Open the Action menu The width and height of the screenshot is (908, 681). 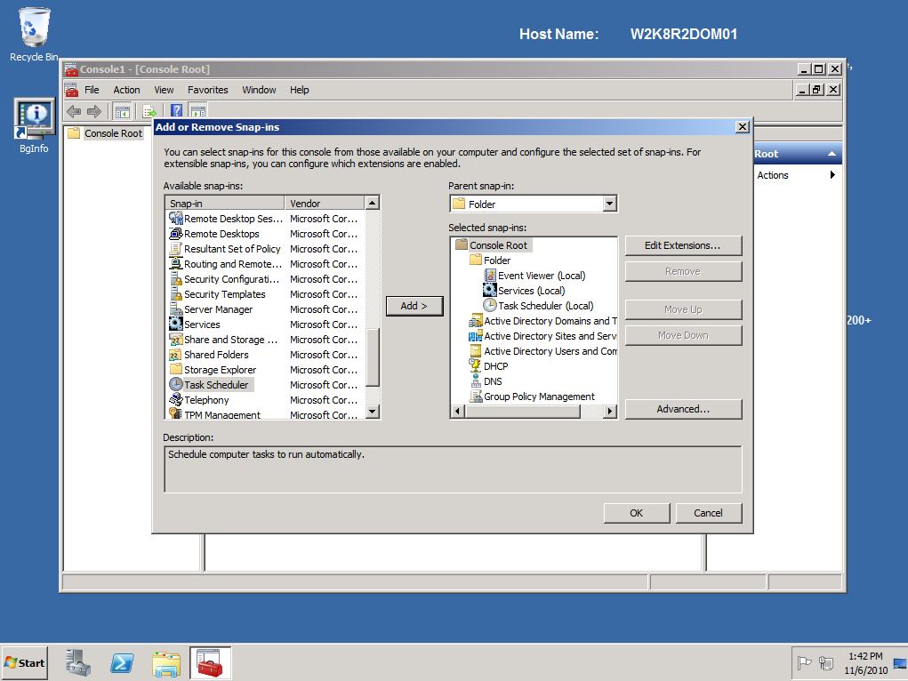pyautogui.click(x=126, y=90)
